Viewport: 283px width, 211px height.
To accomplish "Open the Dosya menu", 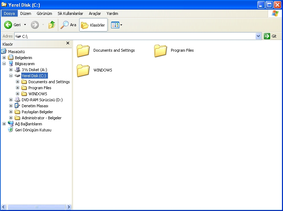I will pos(9,13).
